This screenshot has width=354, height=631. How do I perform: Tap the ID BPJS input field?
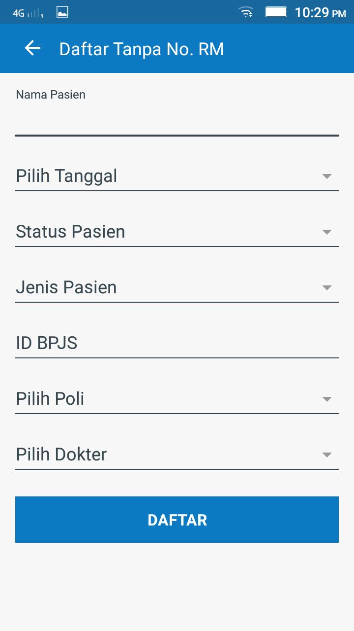(x=177, y=343)
